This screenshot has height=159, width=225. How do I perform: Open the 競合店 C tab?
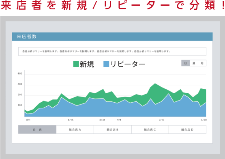pos(150,129)
